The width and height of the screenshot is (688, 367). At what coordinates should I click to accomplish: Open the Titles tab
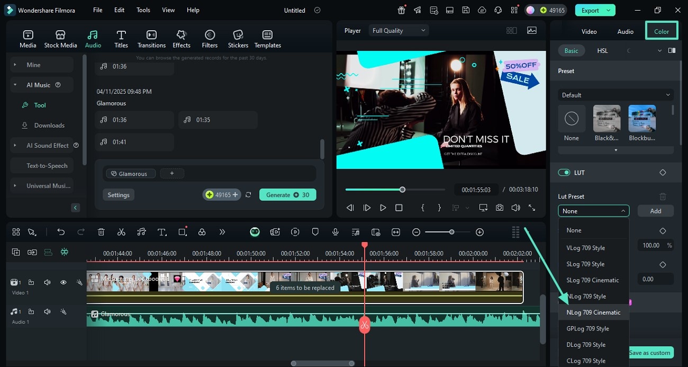121,39
